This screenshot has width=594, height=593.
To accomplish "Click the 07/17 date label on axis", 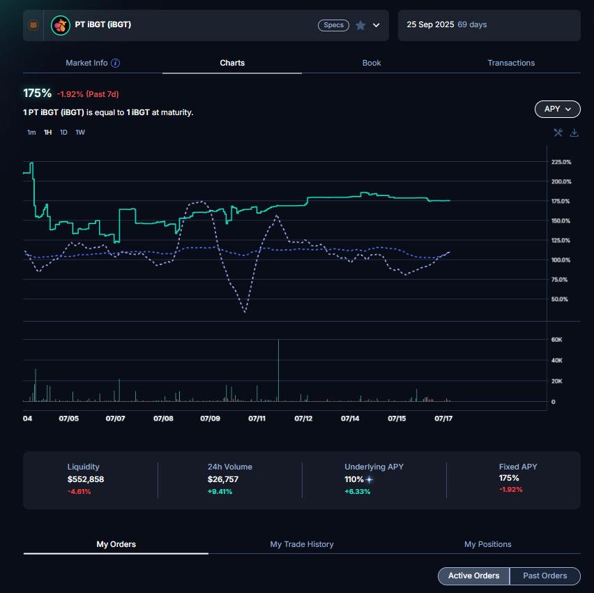I will pos(443,419).
